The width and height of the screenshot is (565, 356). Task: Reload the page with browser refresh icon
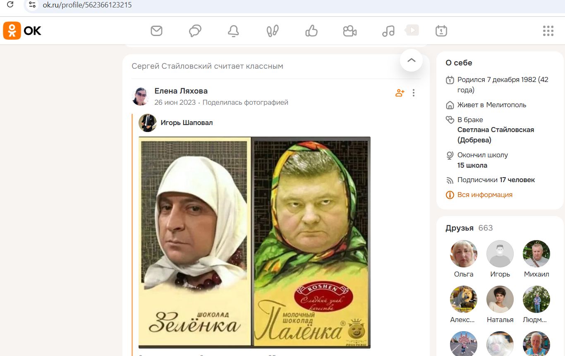(10, 5)
